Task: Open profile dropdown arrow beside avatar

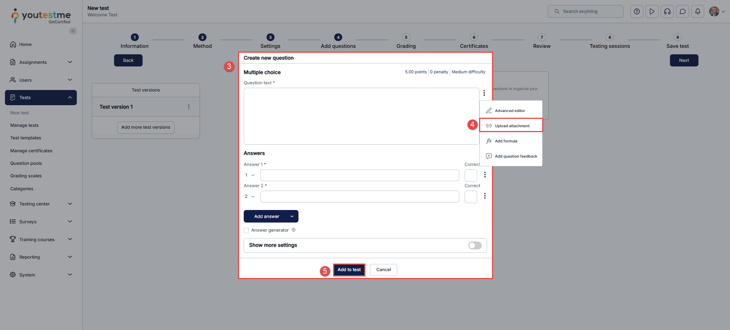Action: click(723, 11)
